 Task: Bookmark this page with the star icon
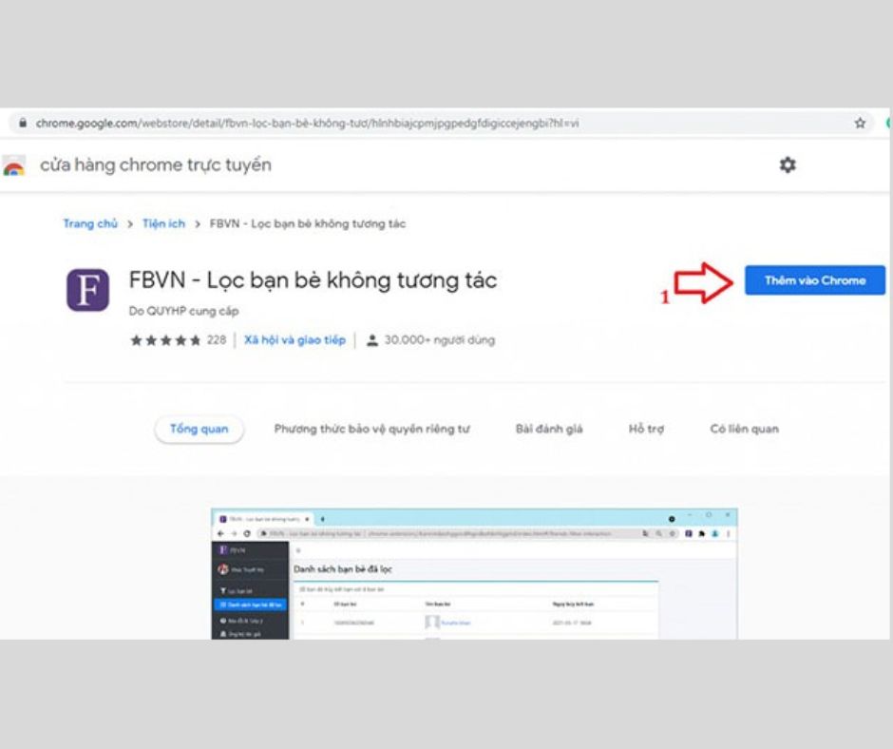point(860,124)
